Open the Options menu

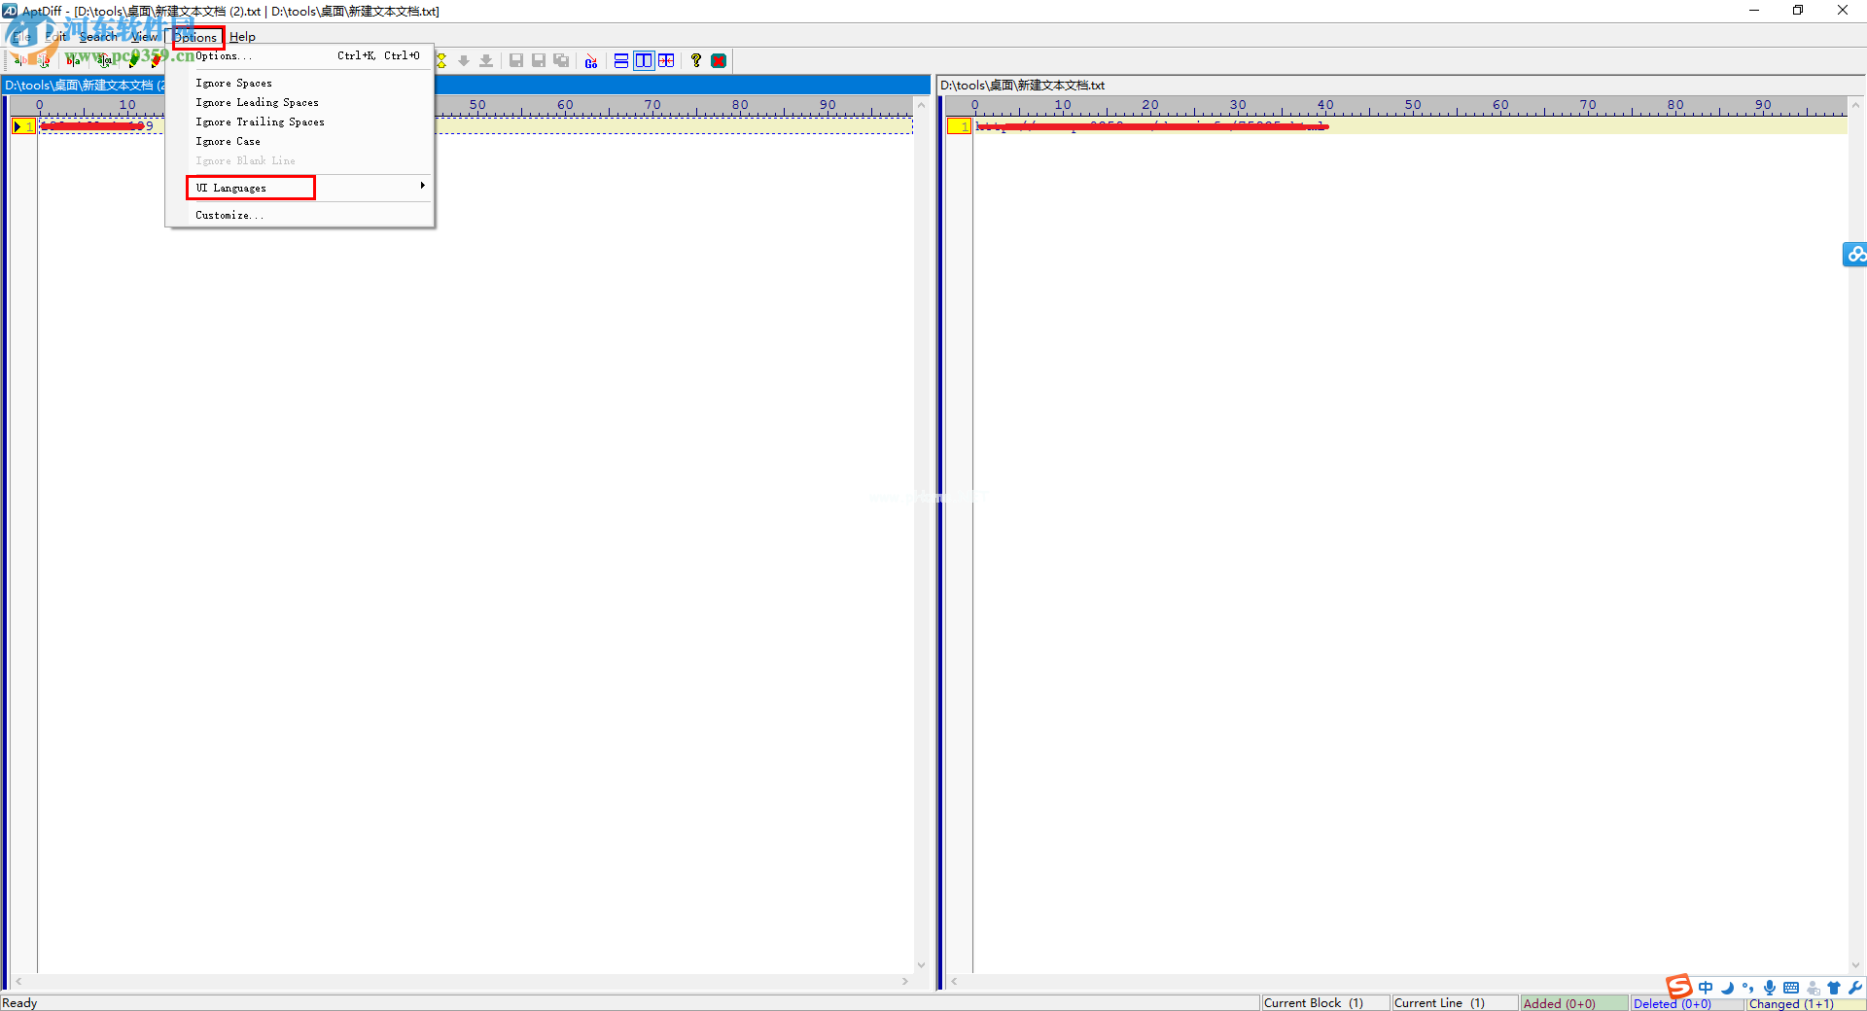[x=195, y=37]
